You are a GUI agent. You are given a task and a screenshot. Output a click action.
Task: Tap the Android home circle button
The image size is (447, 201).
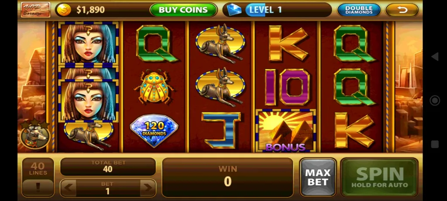[x=435, y=100]
